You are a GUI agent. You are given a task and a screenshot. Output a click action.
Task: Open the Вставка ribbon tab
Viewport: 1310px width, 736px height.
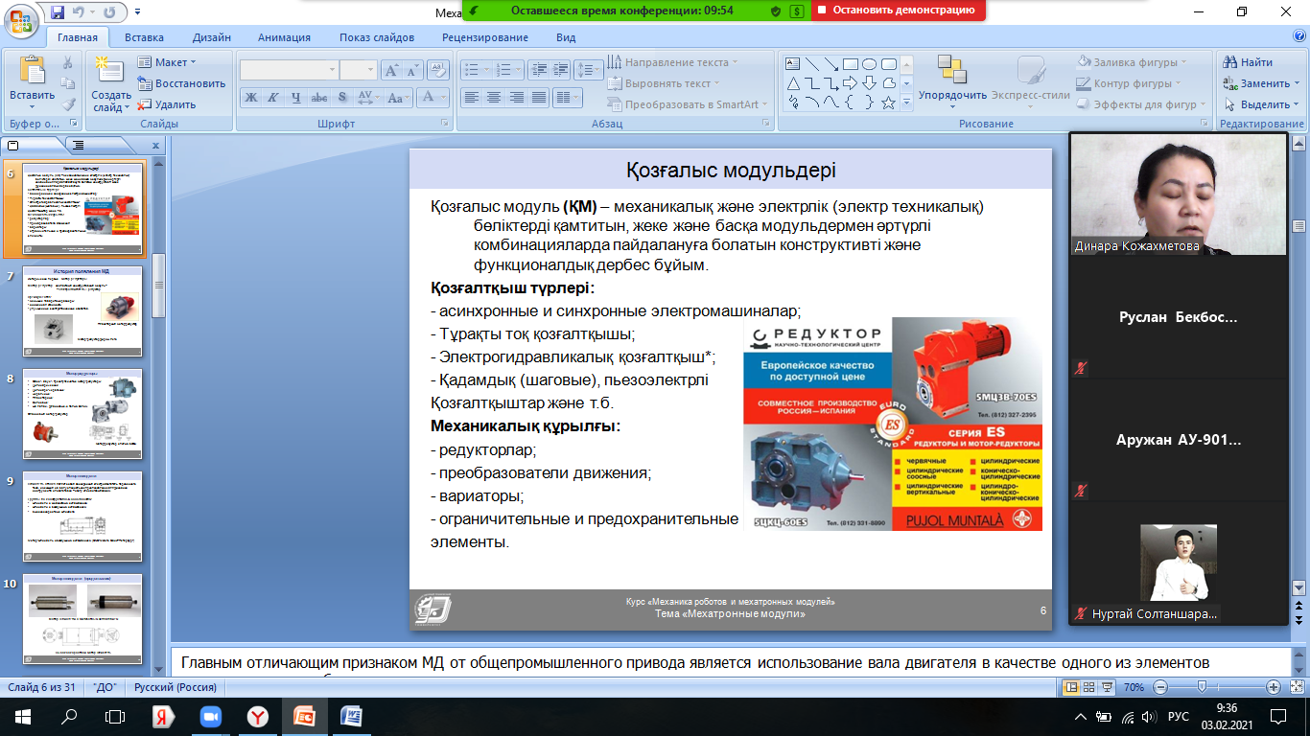click(144, 37)
